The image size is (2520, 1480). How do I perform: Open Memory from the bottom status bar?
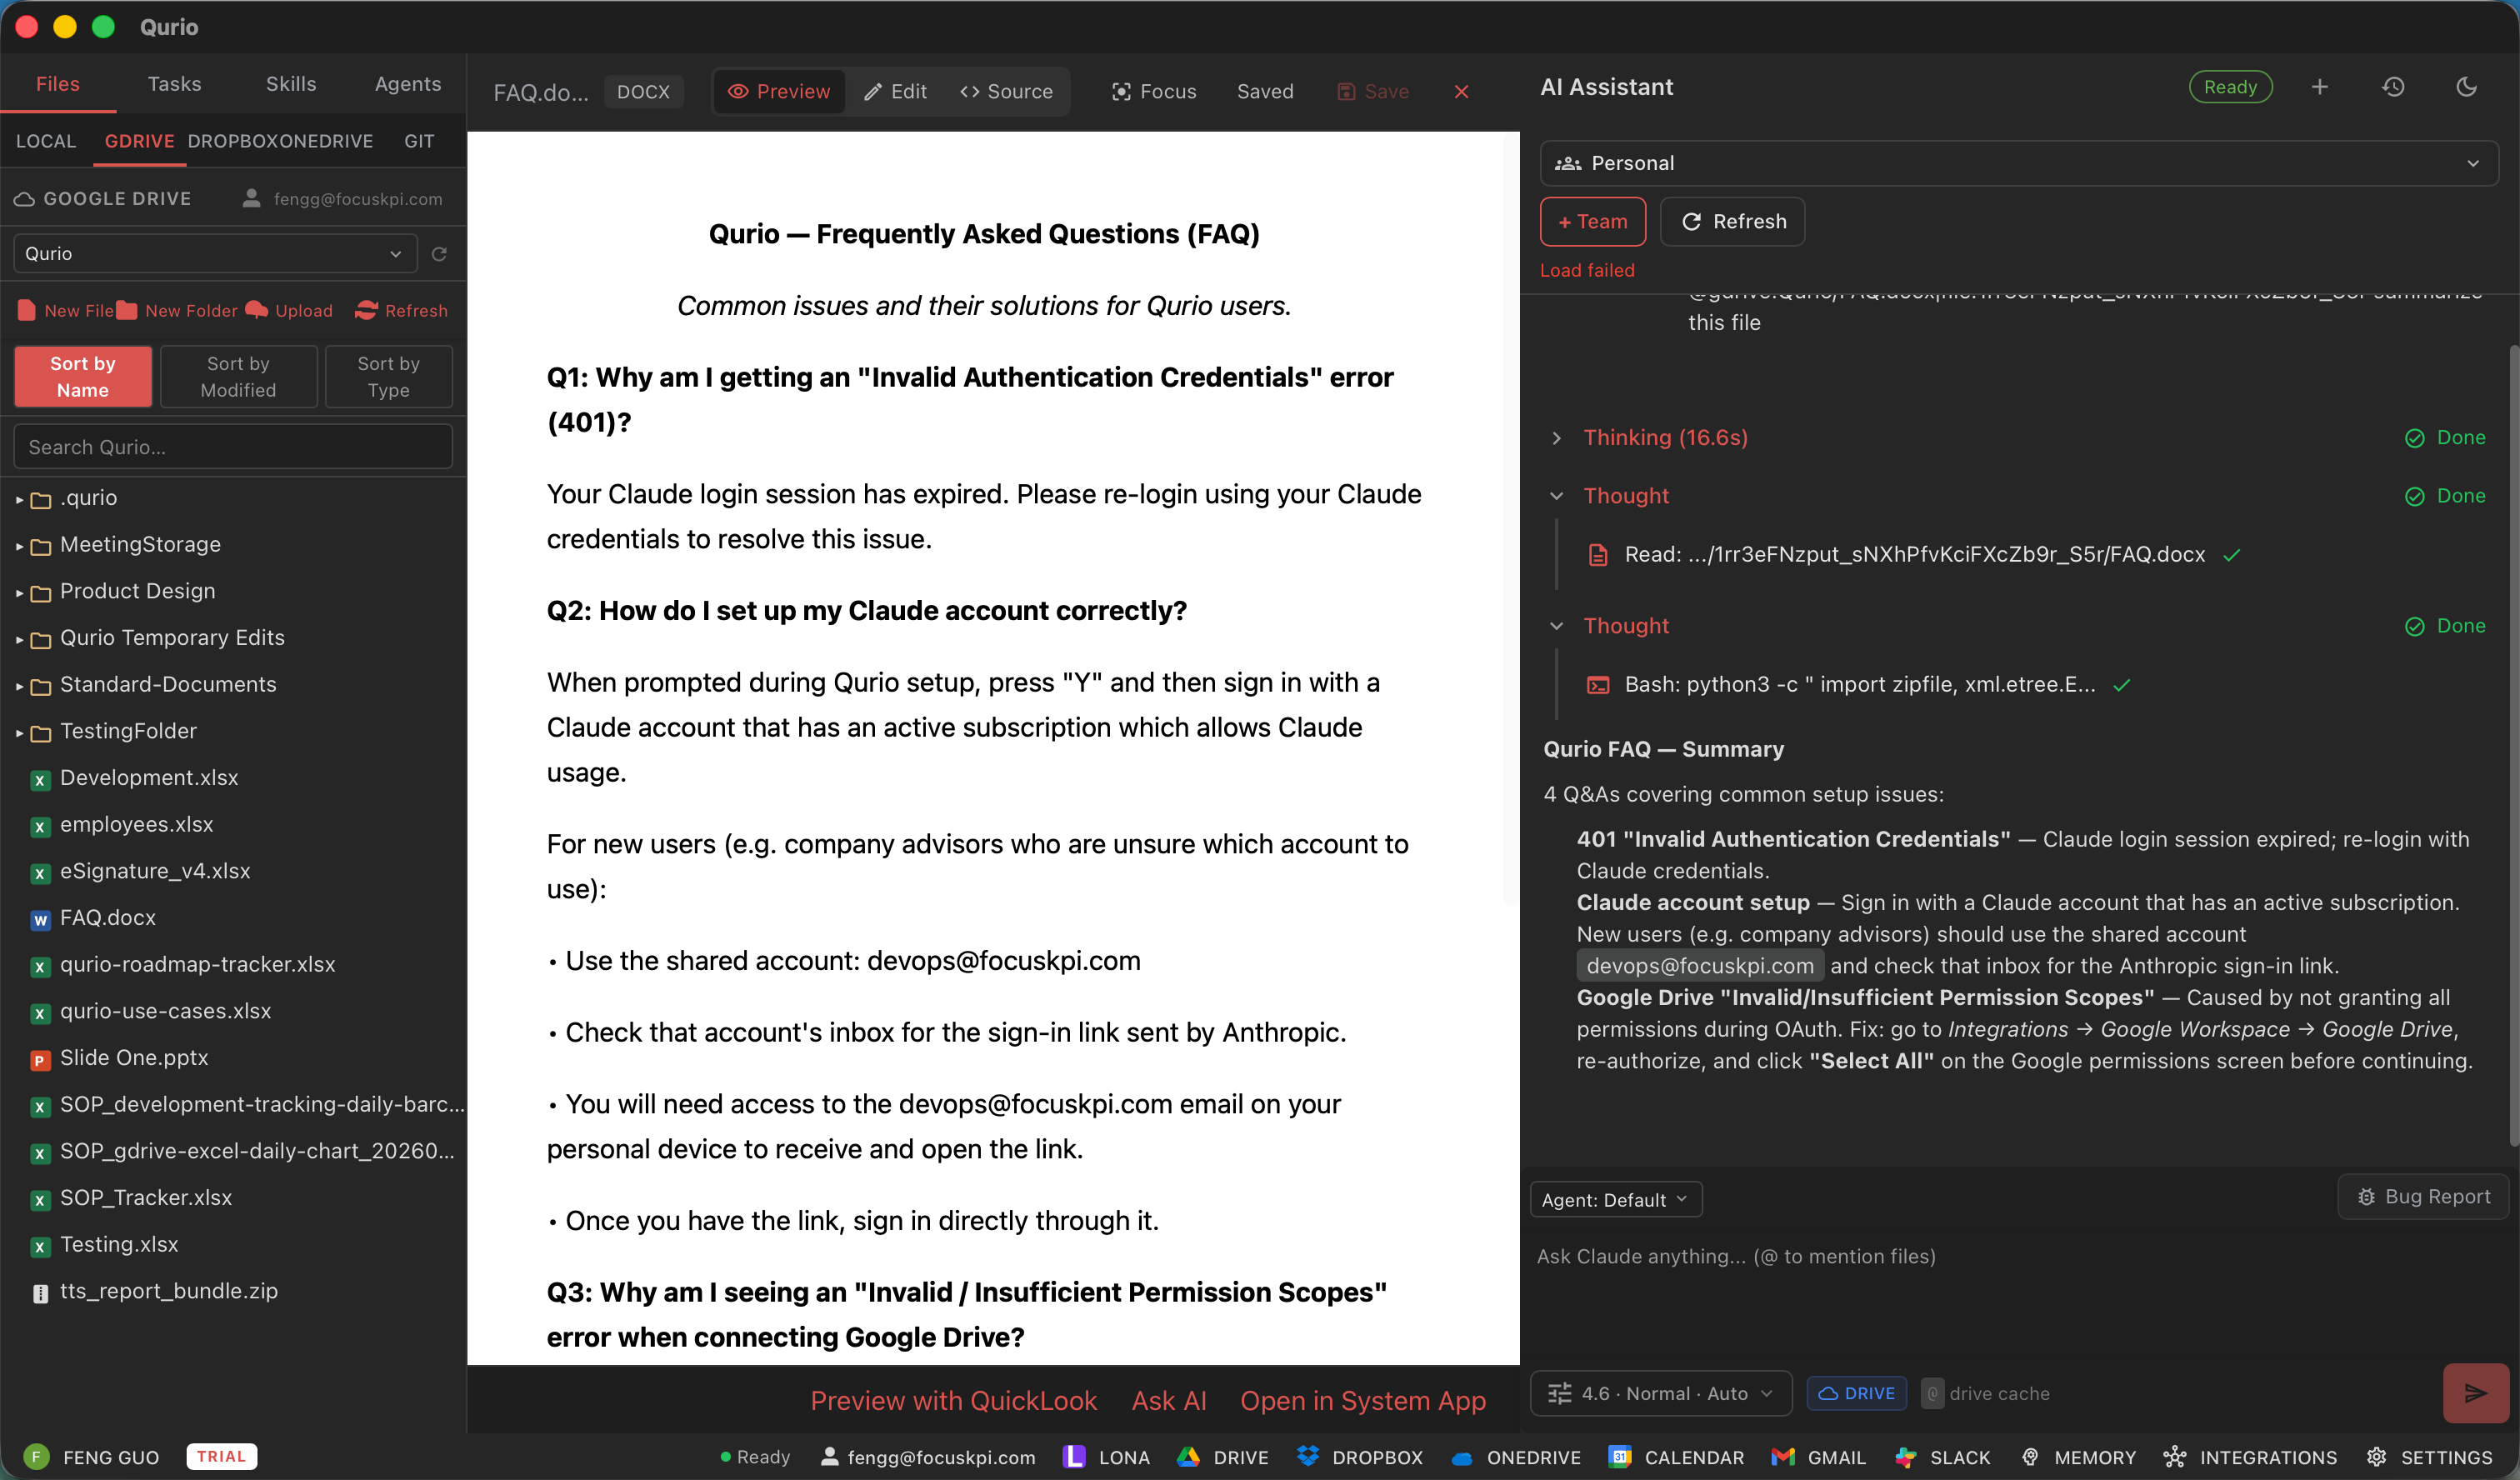point(2078,1457)
